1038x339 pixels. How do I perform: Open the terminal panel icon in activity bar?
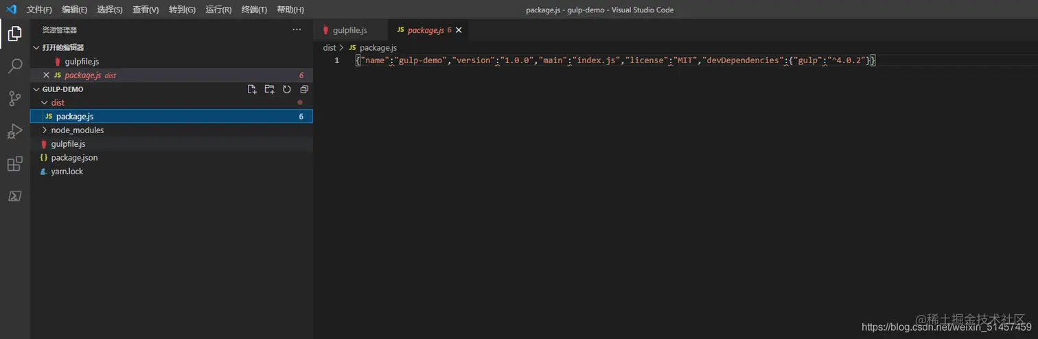(14, 196)
